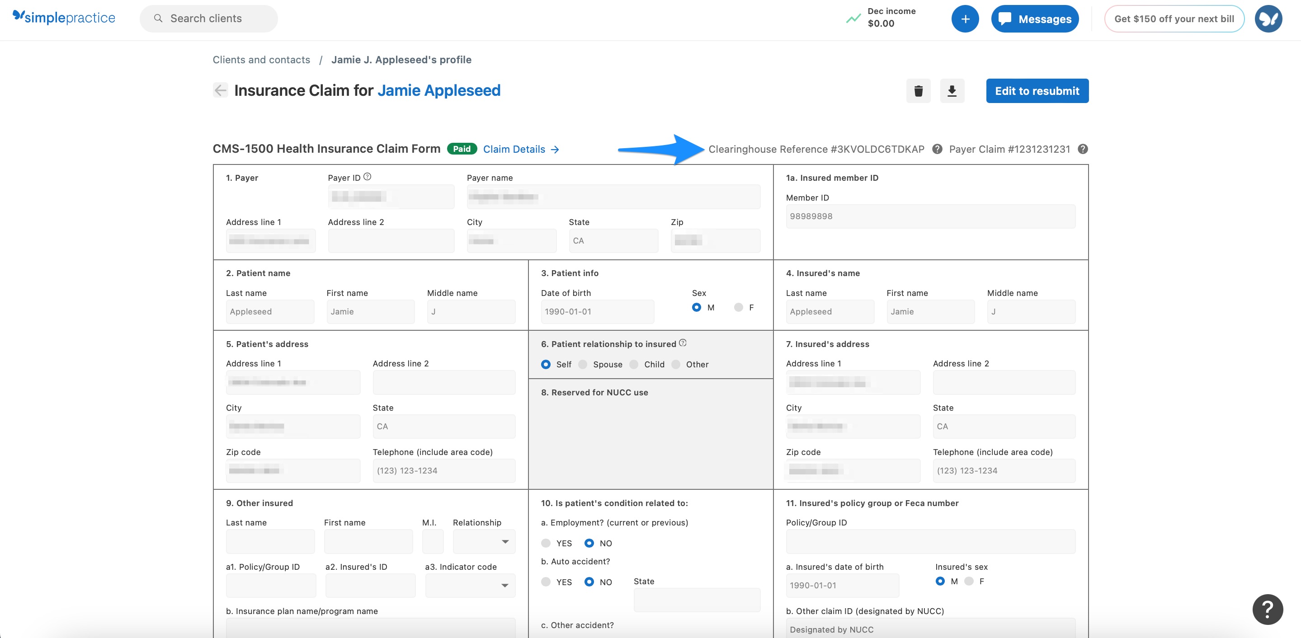Choose YES for Employment related condition

point(546,543)
